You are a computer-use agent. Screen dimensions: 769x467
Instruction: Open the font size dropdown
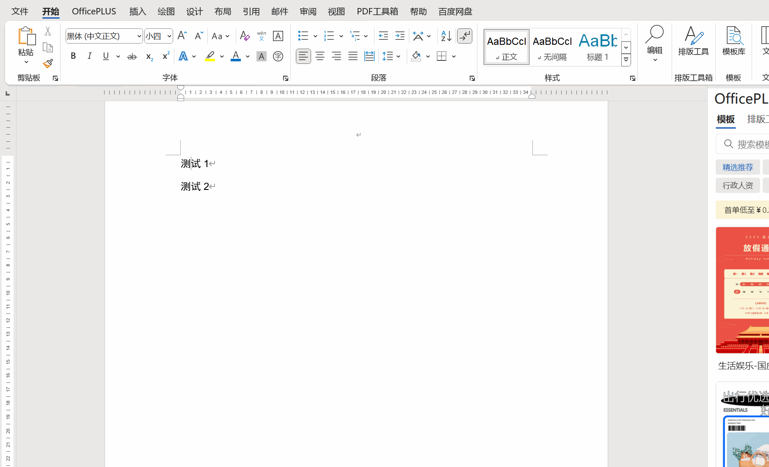(x=169, y=36)
